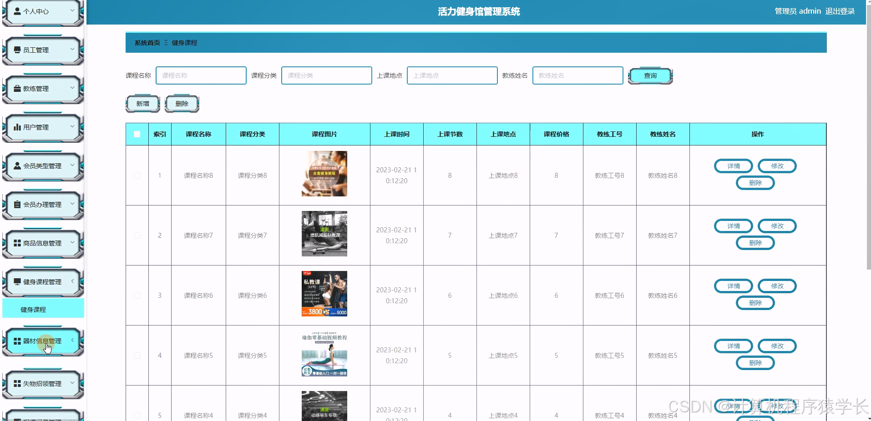
Task: Click 修改 for row 课程名称7
Action: point(777,226)
